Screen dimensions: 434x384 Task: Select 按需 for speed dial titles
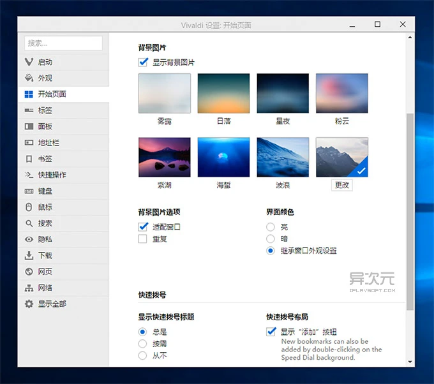(x=142, y=344)
